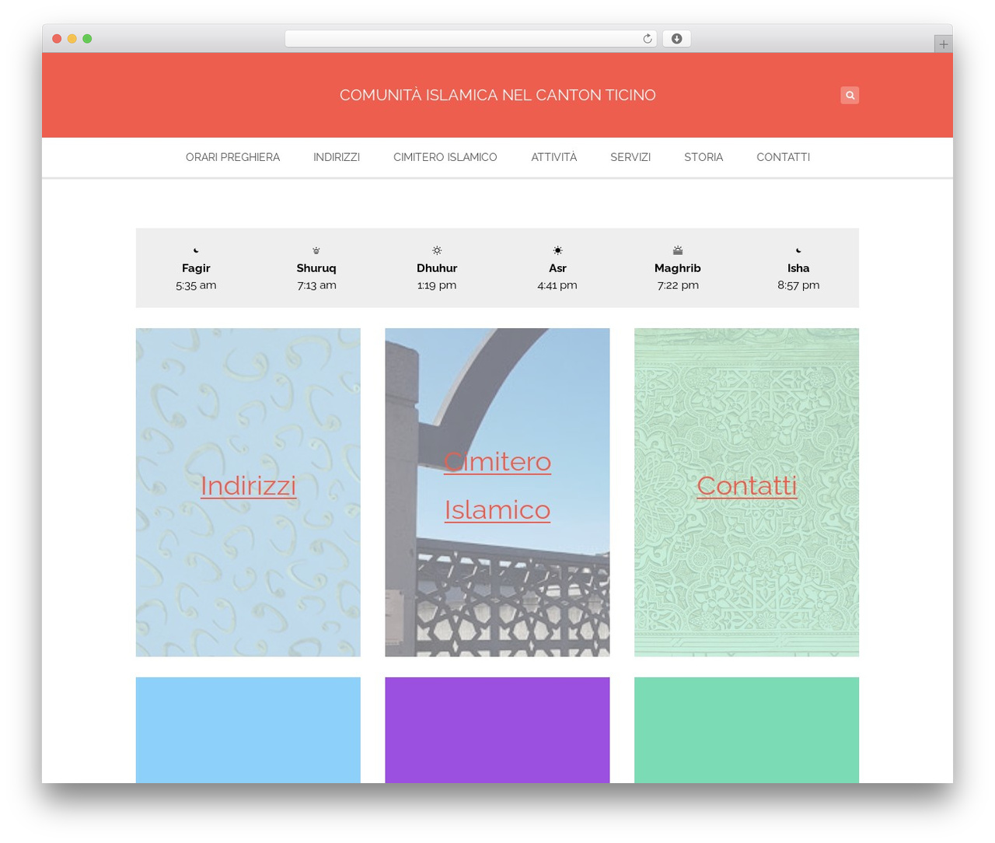This screenshot has height=843, width=995.
Task: Click the Maghrib prayer label
Action: click(x=678, y=268)
